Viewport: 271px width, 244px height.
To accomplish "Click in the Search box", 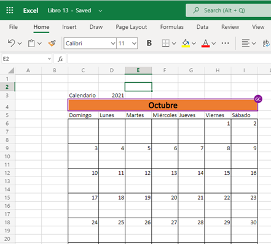I will point(229,10).
